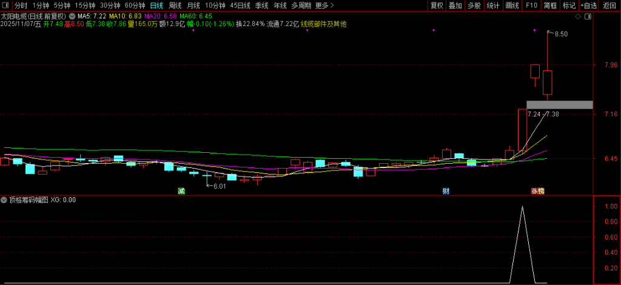Image resolution: width=621 pixels, height=285 pixels.
Task: Click the chart menu icon at top-left
Action: click(x=5, y=5)
